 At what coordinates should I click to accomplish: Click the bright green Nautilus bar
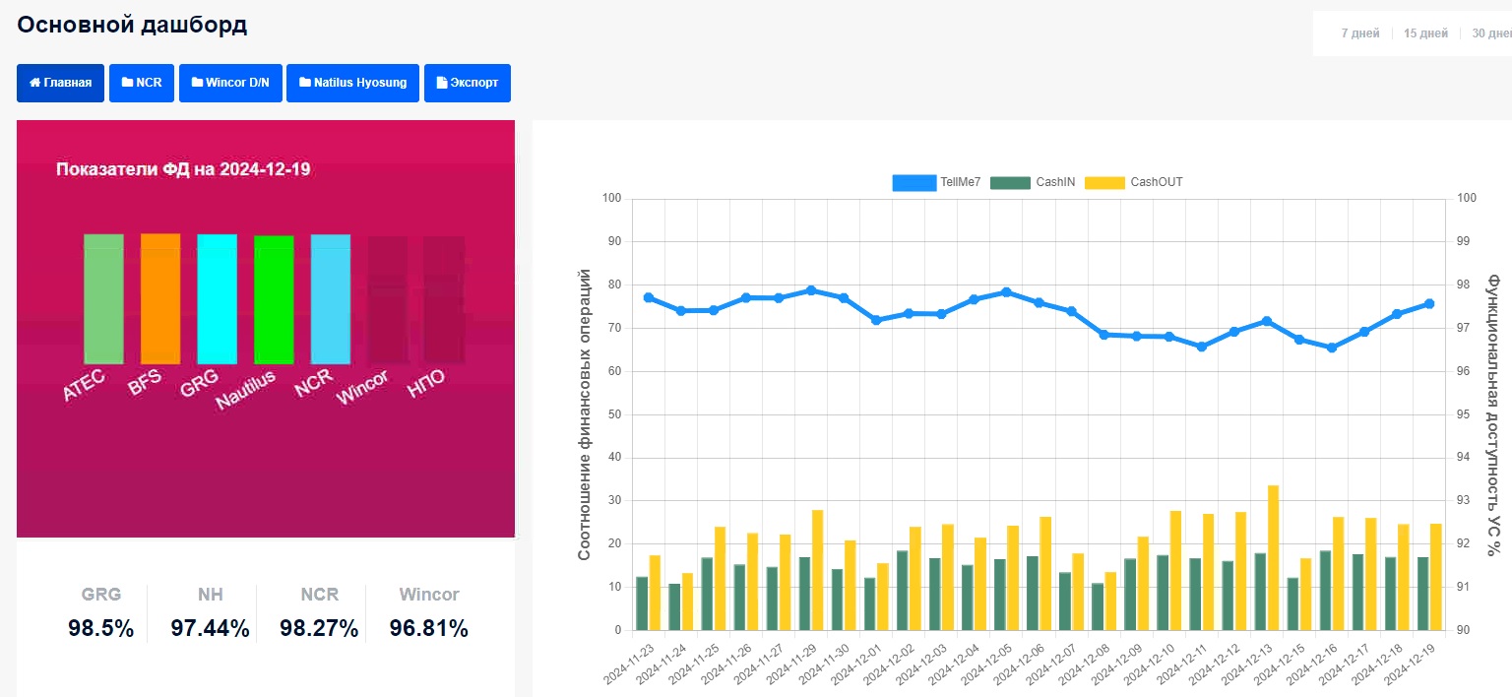(274, 300)
